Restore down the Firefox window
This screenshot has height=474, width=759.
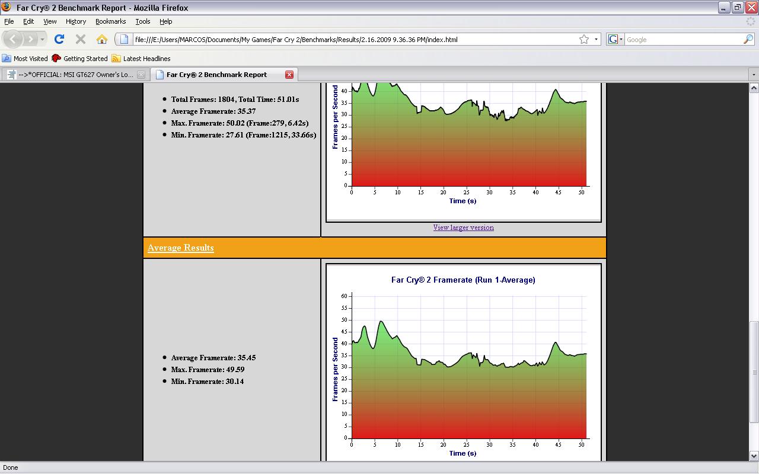click(738, 8)
